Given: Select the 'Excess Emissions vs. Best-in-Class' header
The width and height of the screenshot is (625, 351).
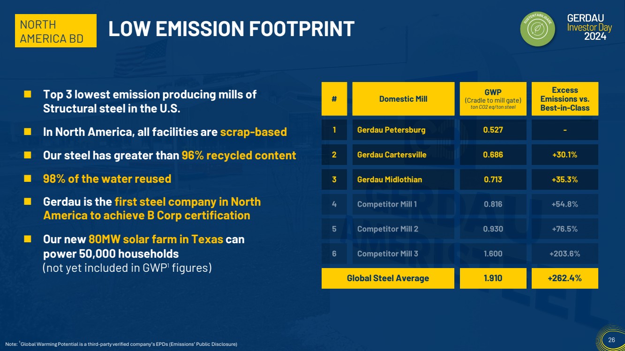Looking at the screenshot, I should coord(565,99).
